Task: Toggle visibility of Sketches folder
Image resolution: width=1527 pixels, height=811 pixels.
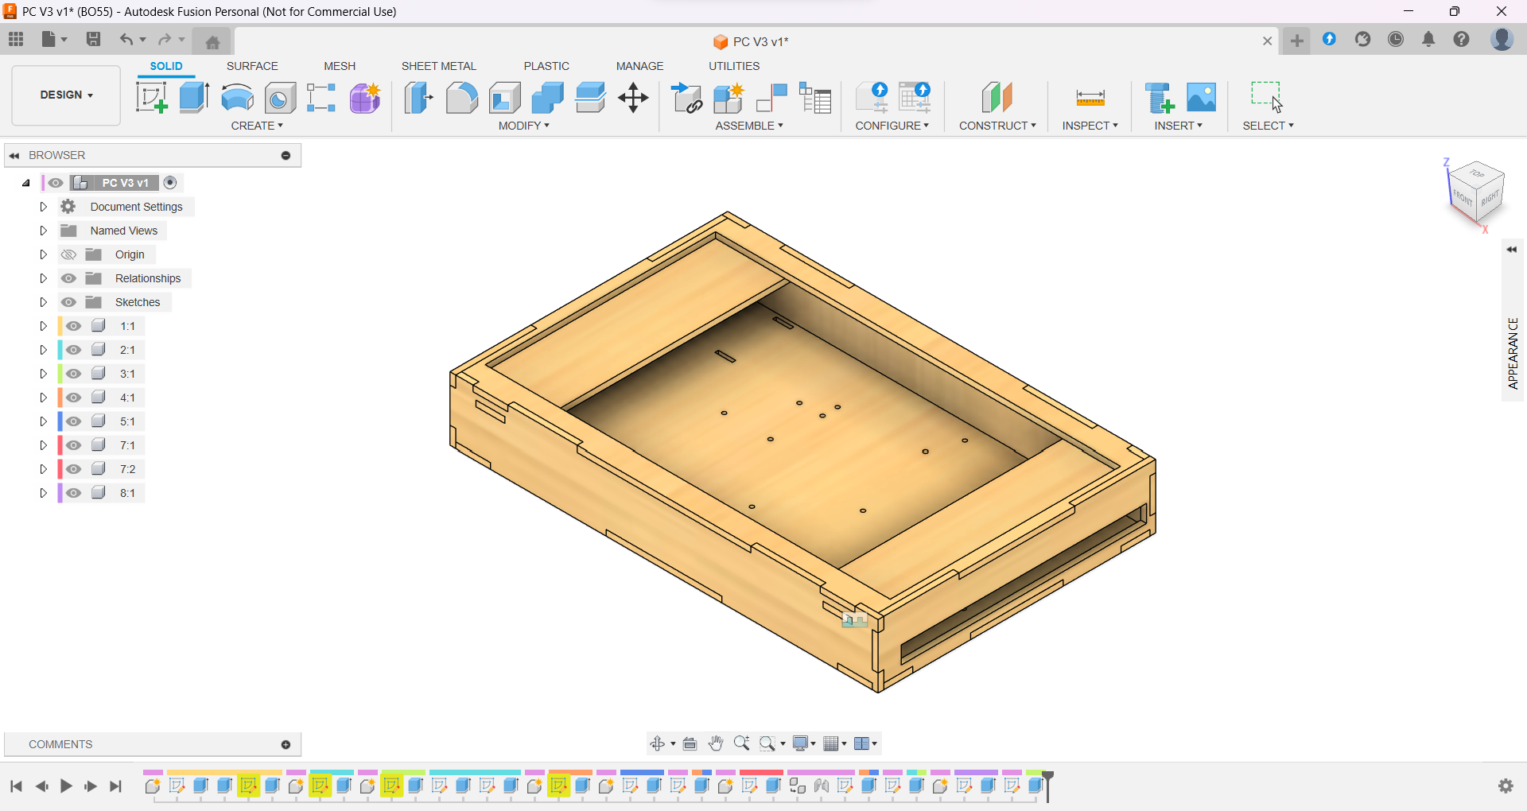Action: click(69, 302)
